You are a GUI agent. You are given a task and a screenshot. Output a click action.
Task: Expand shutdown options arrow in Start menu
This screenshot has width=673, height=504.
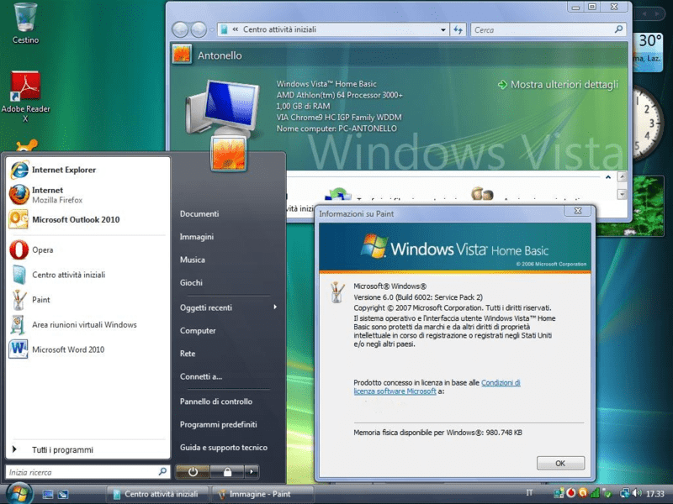[252, 472]
